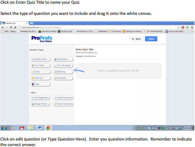Select Matching question type
This screenshot has height=147, width=195.
pos(63,72)
